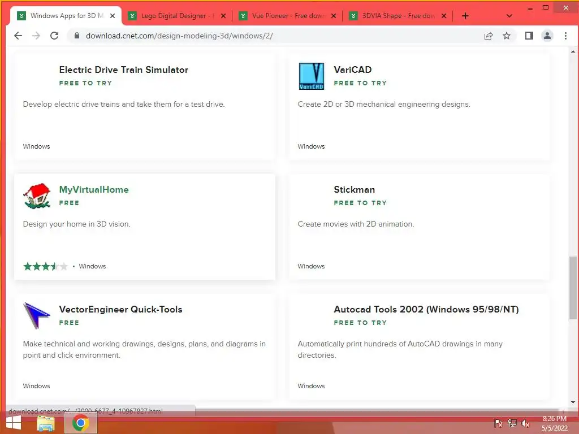Open the VectorEngineer Quick-Tools listing

(x=120, y=309)
